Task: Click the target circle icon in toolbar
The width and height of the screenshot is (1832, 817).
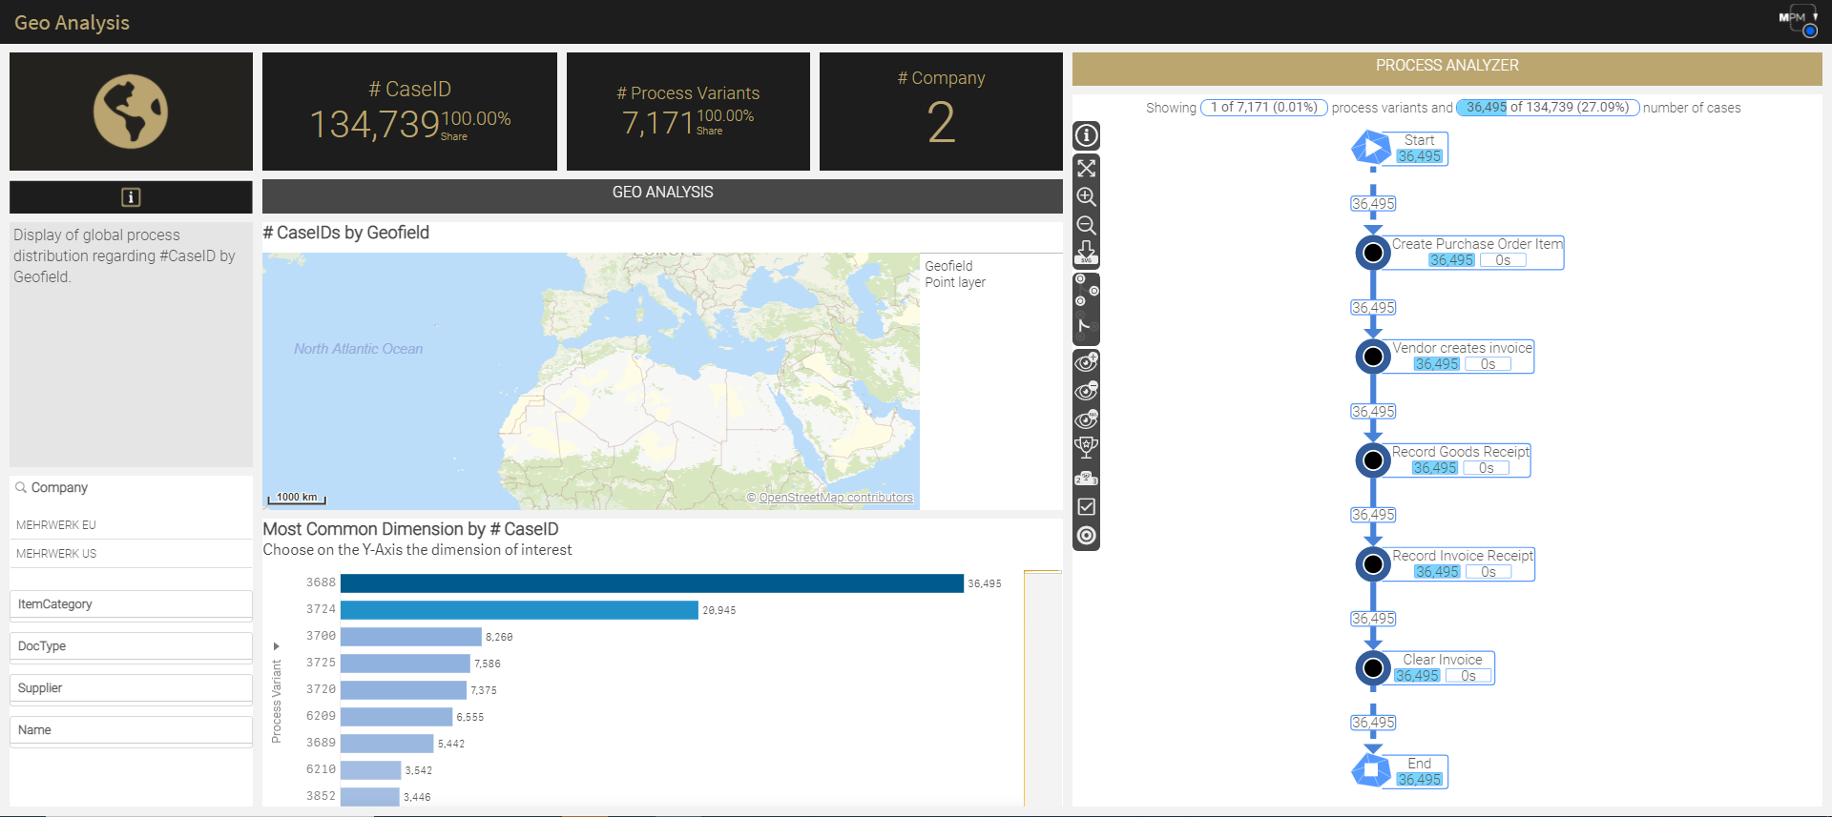Action: click(1086, 536)
